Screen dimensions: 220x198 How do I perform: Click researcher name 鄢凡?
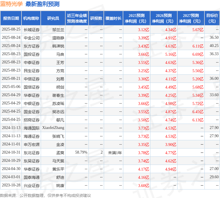(x=60, y=120)
